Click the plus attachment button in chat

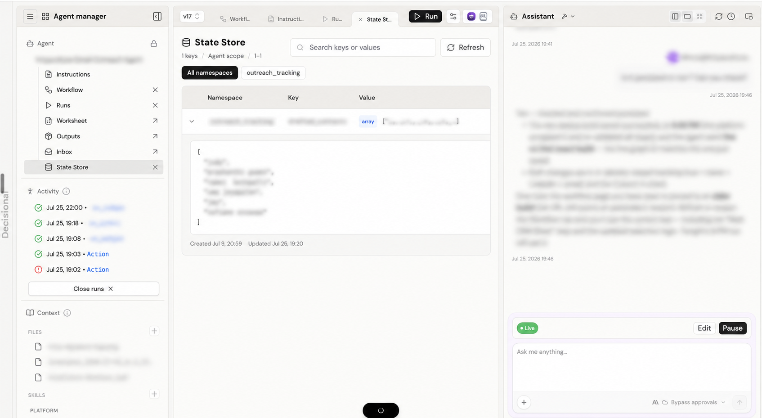point(524,402)
